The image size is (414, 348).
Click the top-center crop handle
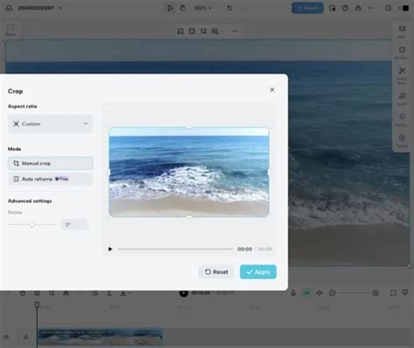tap(189, 127)
